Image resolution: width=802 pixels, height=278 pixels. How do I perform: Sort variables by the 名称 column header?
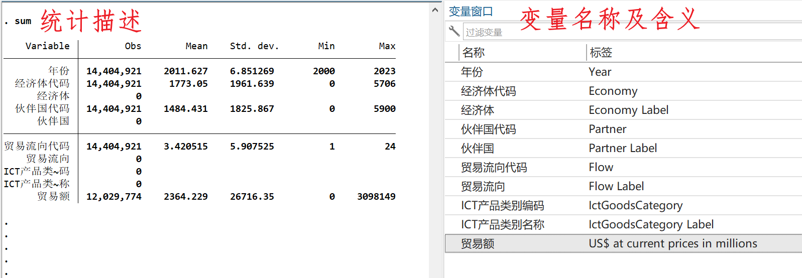point(473,52)
